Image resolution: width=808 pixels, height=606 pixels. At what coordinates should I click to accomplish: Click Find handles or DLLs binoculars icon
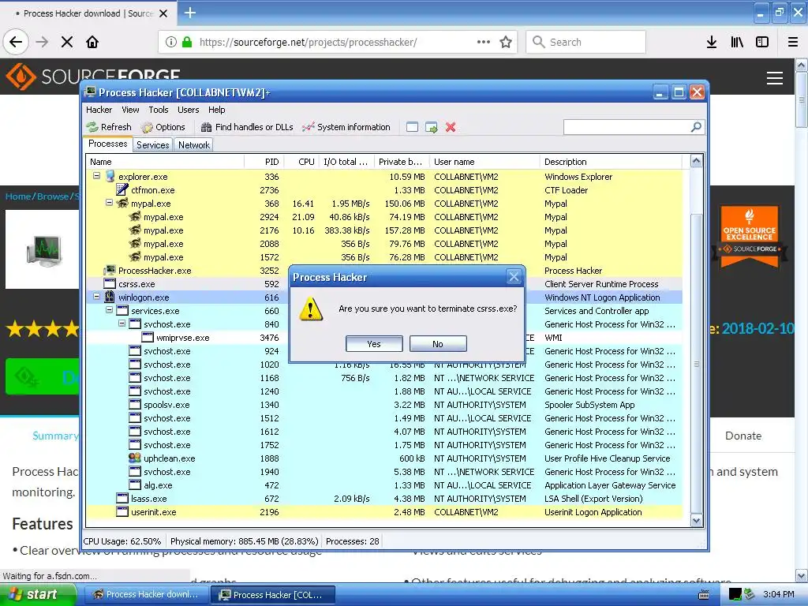coord(206,127)
